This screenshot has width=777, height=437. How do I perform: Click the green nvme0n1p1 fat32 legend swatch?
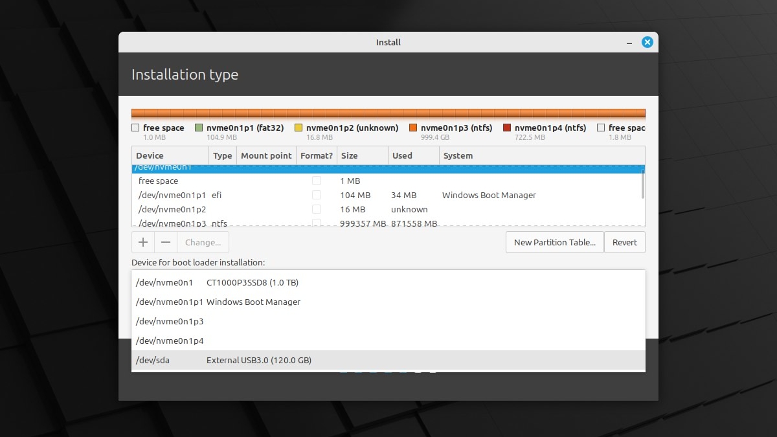199,128
